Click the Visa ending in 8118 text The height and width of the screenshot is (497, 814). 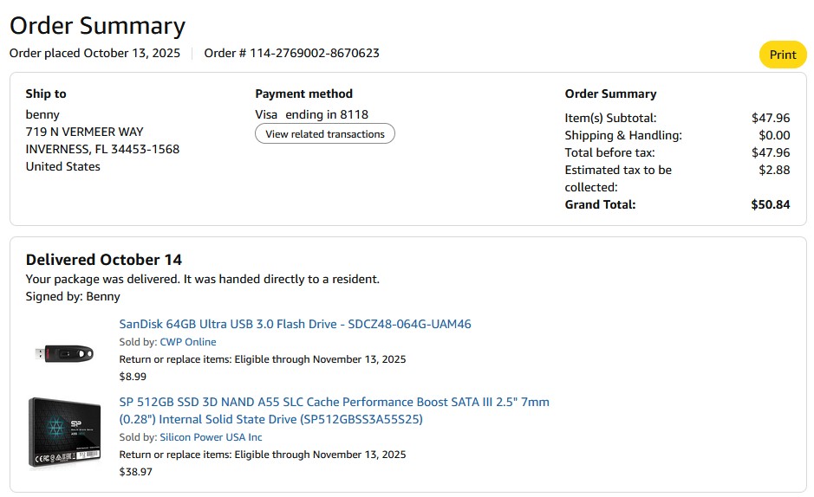click(311, 114)
